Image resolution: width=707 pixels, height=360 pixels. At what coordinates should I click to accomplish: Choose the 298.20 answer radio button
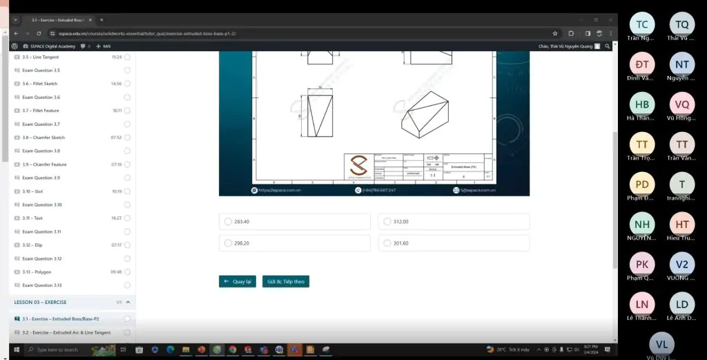[228, 243]
